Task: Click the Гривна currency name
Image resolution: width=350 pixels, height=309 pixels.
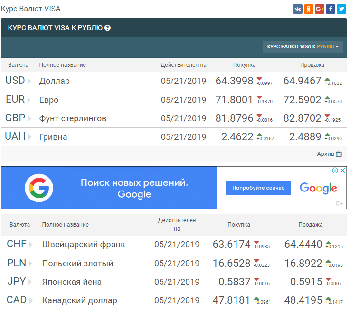Action: click(53, 137)
